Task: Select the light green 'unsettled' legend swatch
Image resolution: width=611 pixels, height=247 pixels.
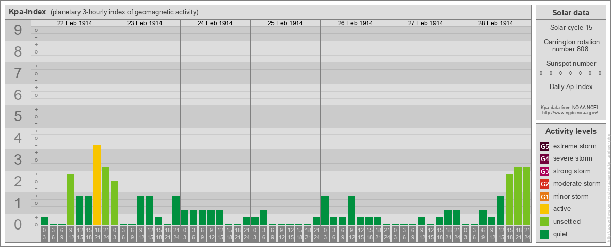Action: coord(544,222)
